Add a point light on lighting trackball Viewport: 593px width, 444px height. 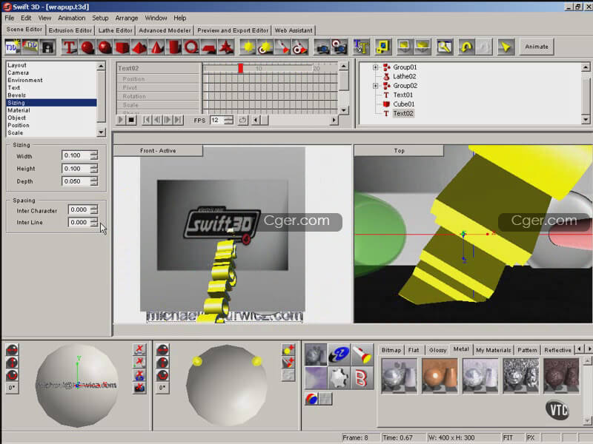[x=288, y=349]
